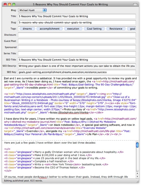Click the empty Disclosure field
The image size is (141, 185).
tap(77, 35)
